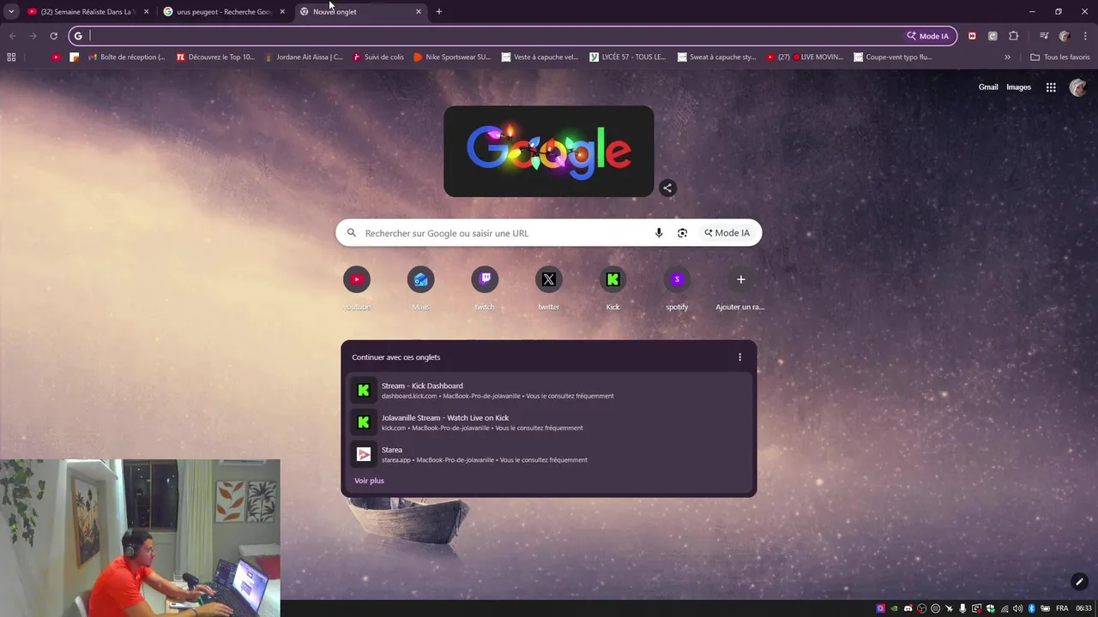Image resolution: width=1098 pixels, height=617 pixels.
Task: Open Boîte de réception bookmark
Action: click(127, 57)
